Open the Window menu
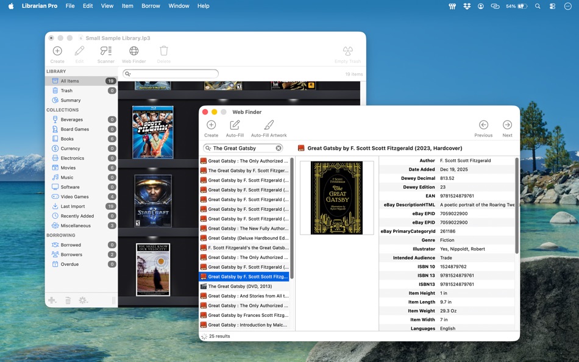This screenshot has height=362, width=579. pos(178,5)
